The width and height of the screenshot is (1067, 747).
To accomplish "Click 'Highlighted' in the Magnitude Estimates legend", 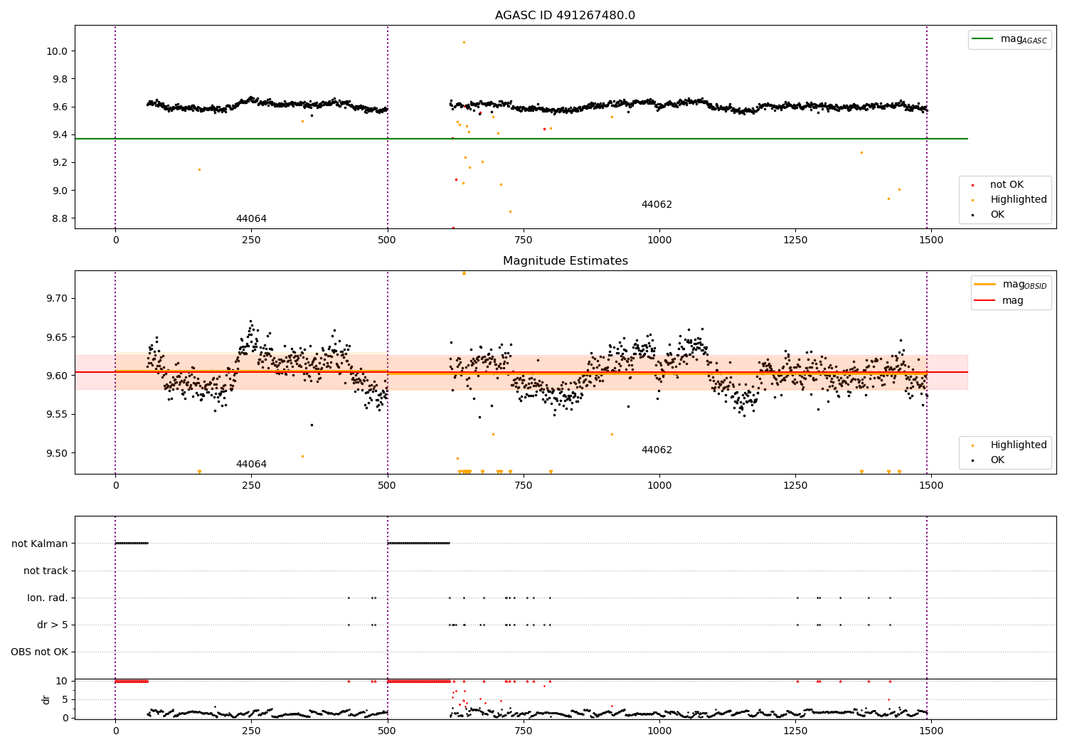I will tap(1019, 445).
